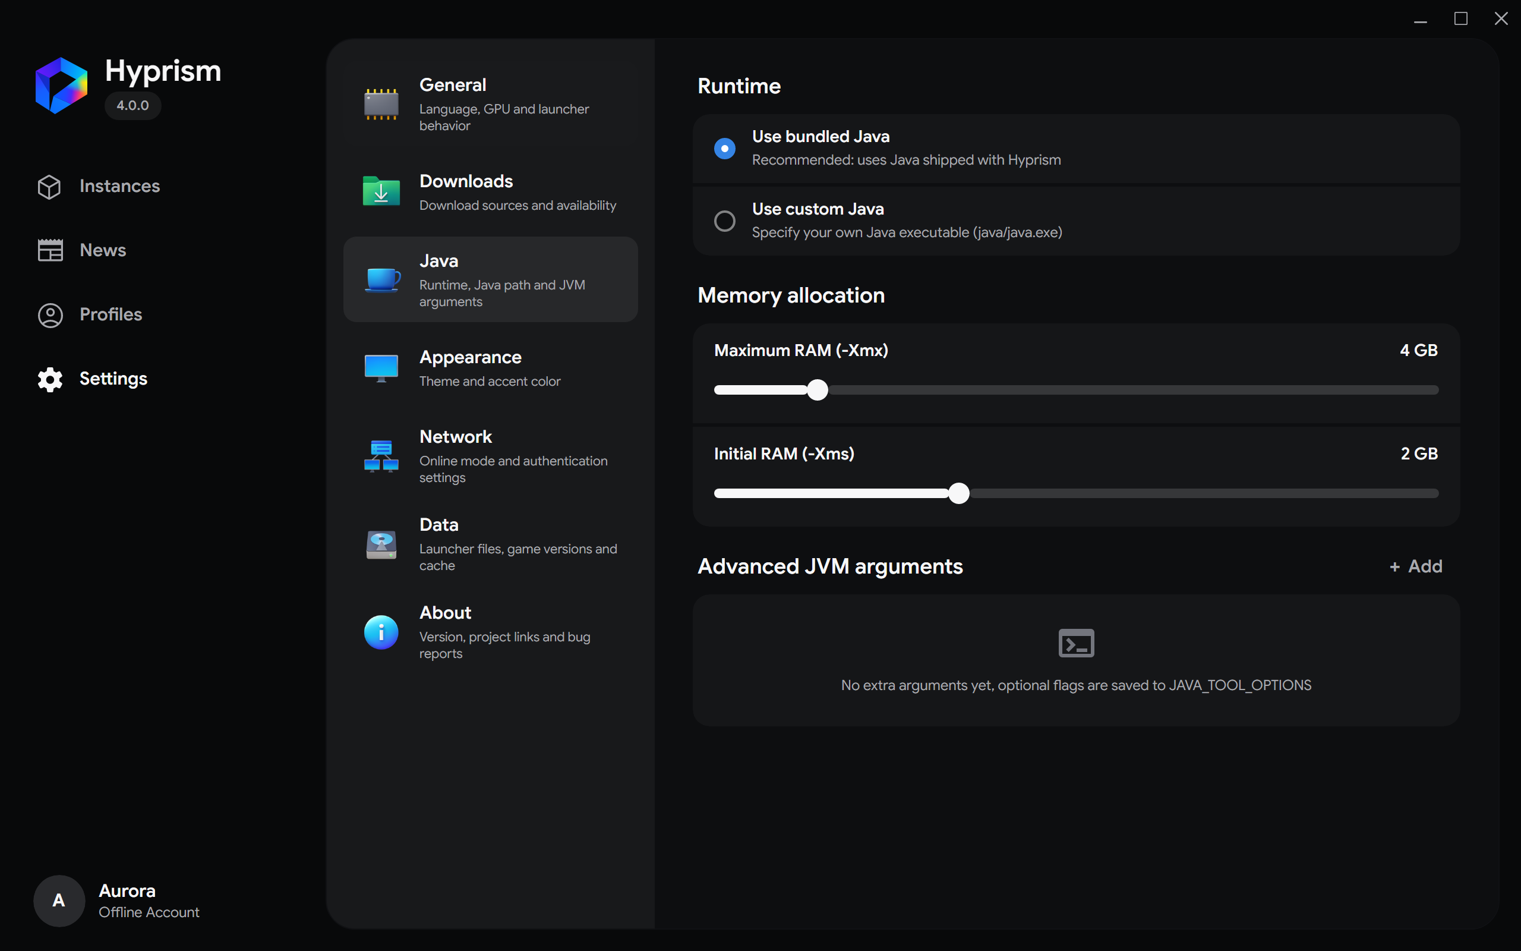
Task: Add a new advanced JVM argument
Action: (1415, 566)
